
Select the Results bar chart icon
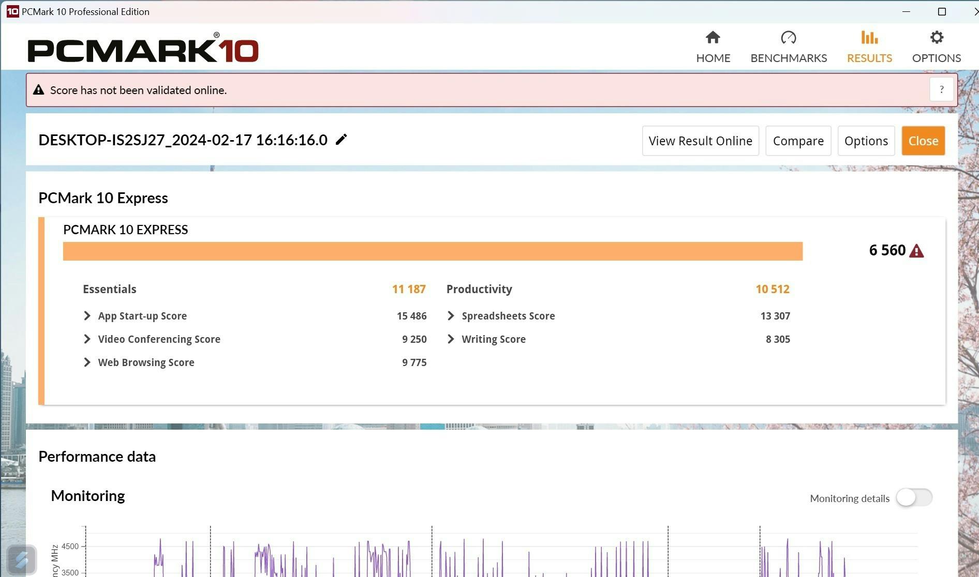click(x=869, y=38)
